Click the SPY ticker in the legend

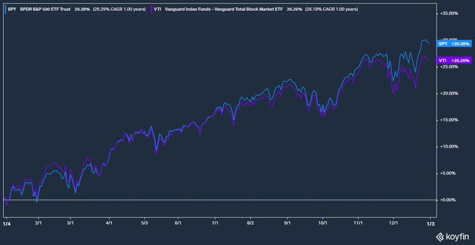[12, 9]
